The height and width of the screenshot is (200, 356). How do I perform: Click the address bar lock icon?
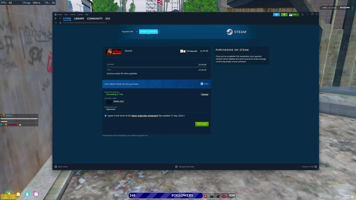pos(60,23)
